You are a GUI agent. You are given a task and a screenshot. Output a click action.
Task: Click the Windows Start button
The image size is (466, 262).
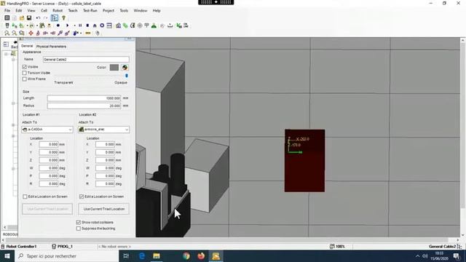(7, 256)
